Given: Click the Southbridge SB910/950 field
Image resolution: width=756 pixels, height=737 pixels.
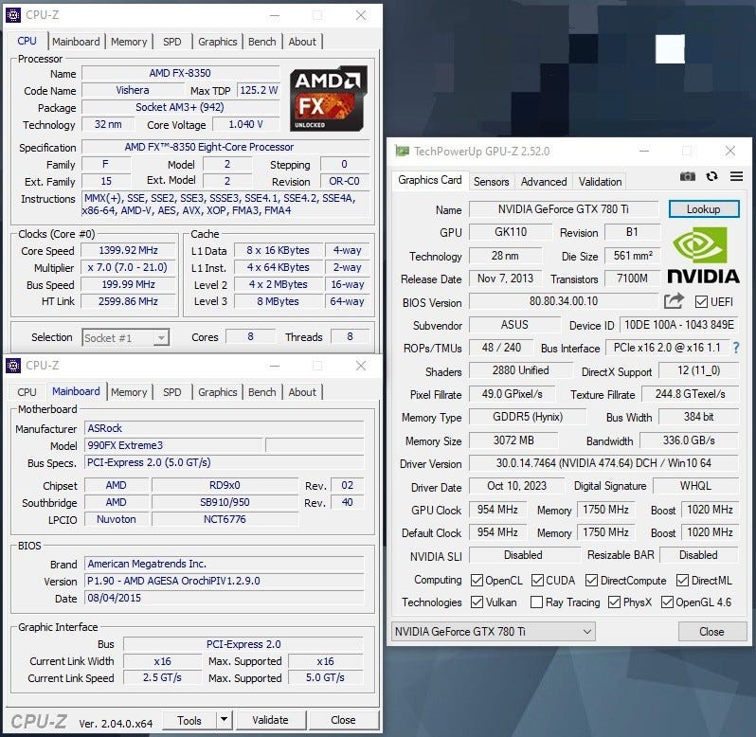Looking at the screenshot, I should (225, 503).
